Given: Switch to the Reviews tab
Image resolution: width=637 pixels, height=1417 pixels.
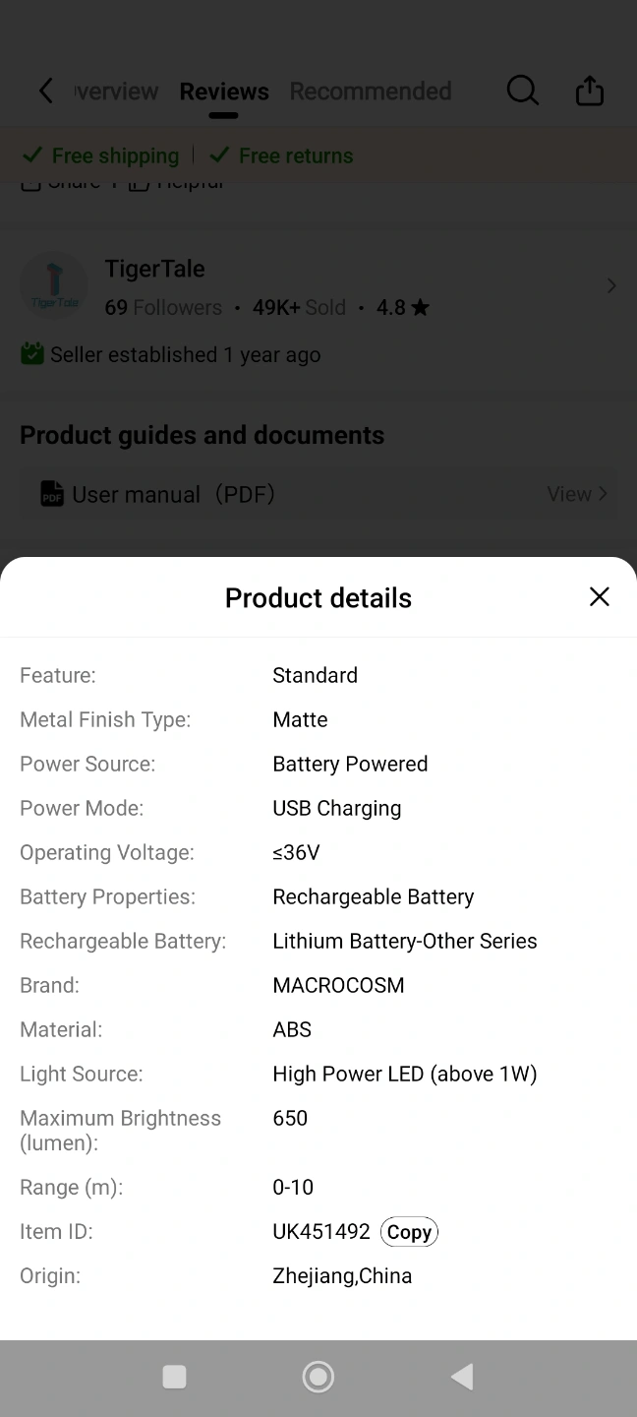Looking at the screenshot, I should click(x=224, y=92).
